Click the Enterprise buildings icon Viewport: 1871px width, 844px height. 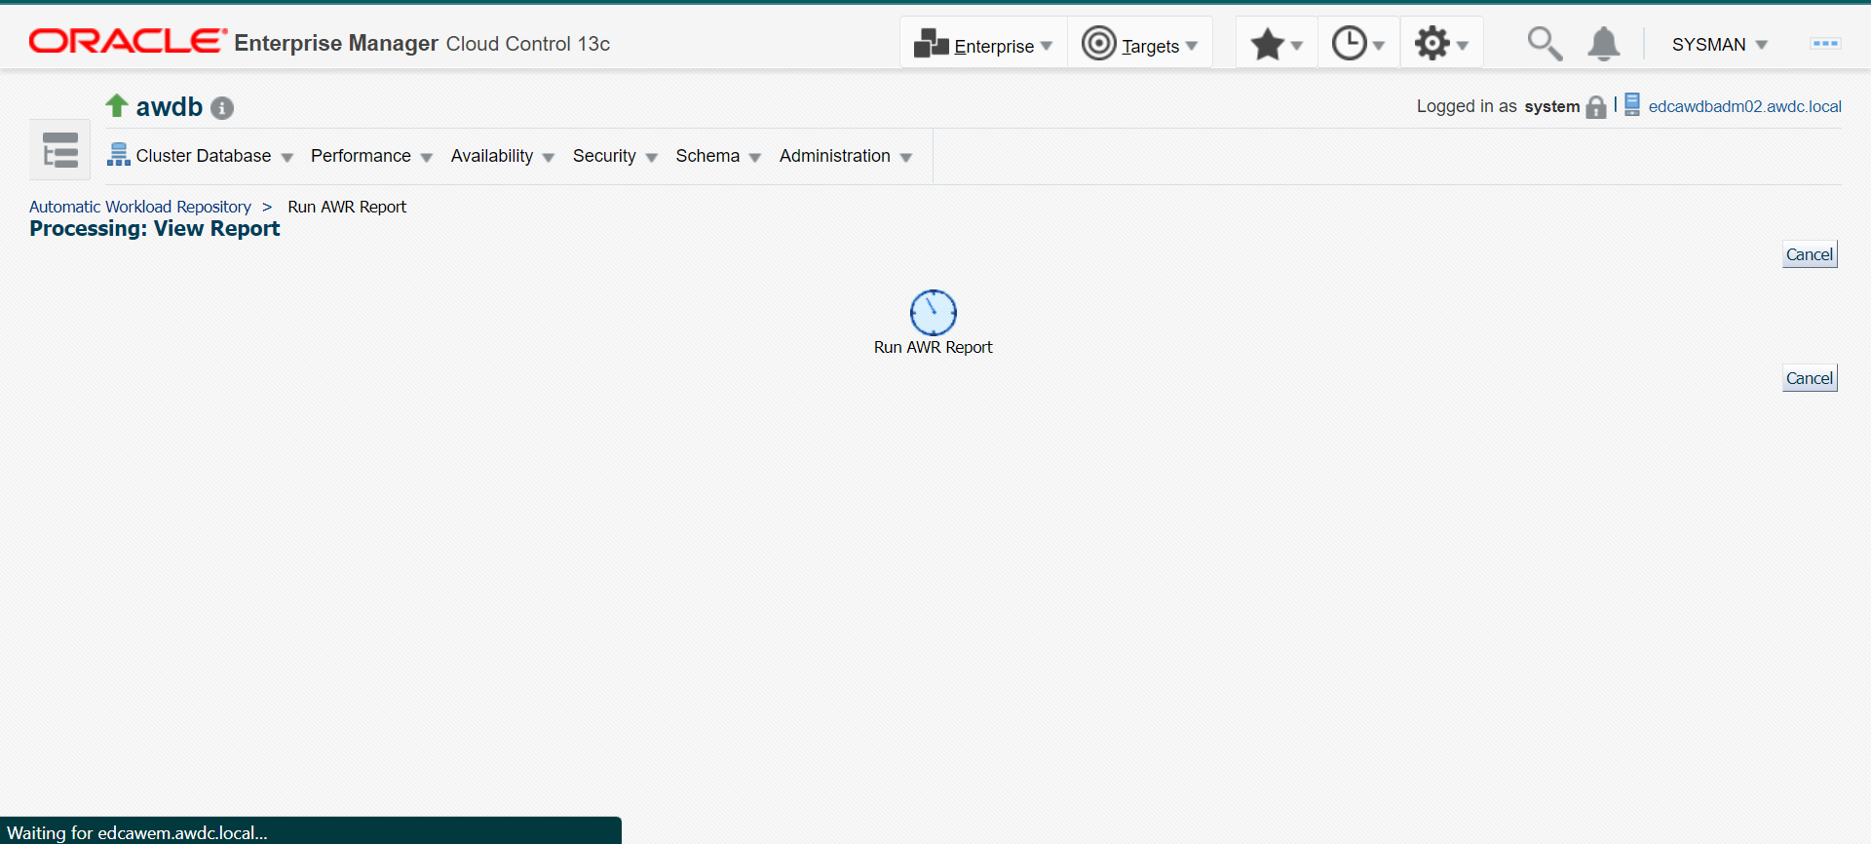point(932,44)
